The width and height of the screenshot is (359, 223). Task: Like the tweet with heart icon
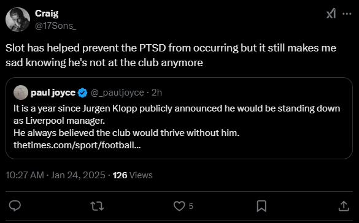pos(179,206)
